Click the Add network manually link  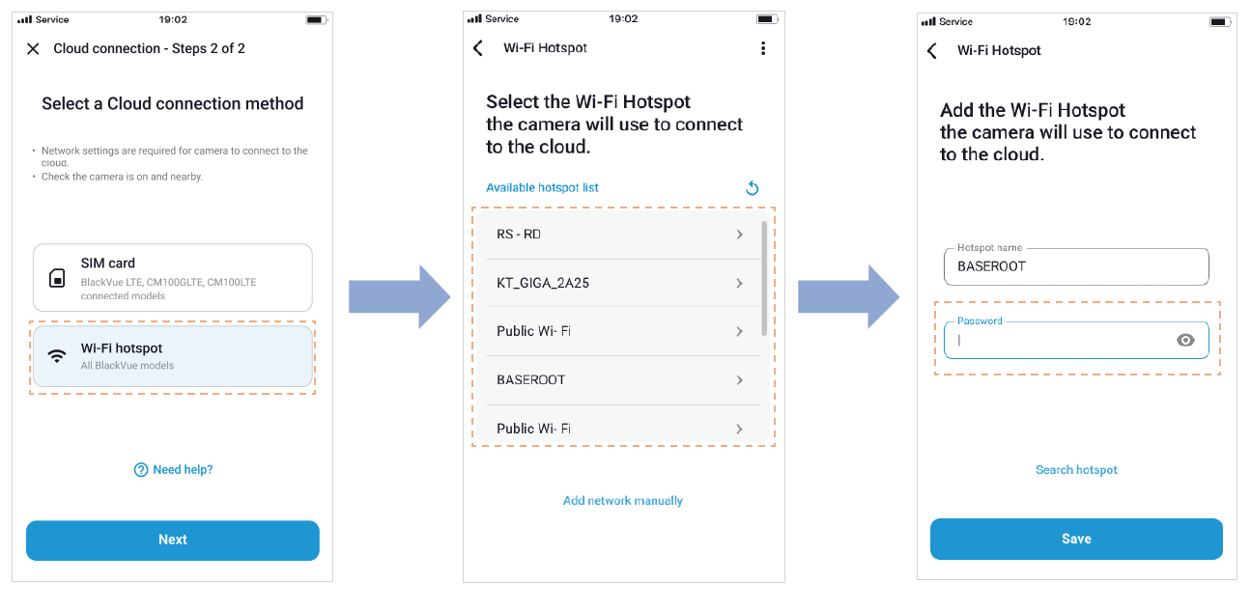tap(623, 501)
